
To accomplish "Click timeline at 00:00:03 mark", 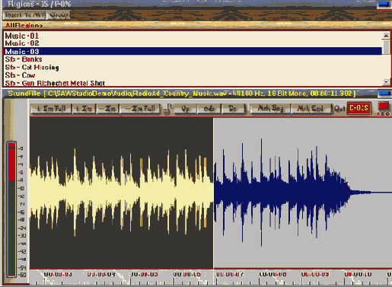I will point(58,274).
